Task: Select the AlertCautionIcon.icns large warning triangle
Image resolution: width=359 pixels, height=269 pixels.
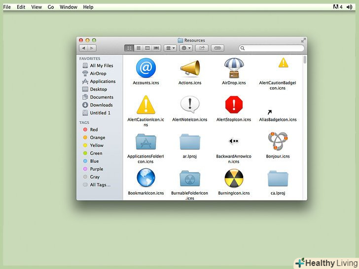Action: [x=146, y=105]
